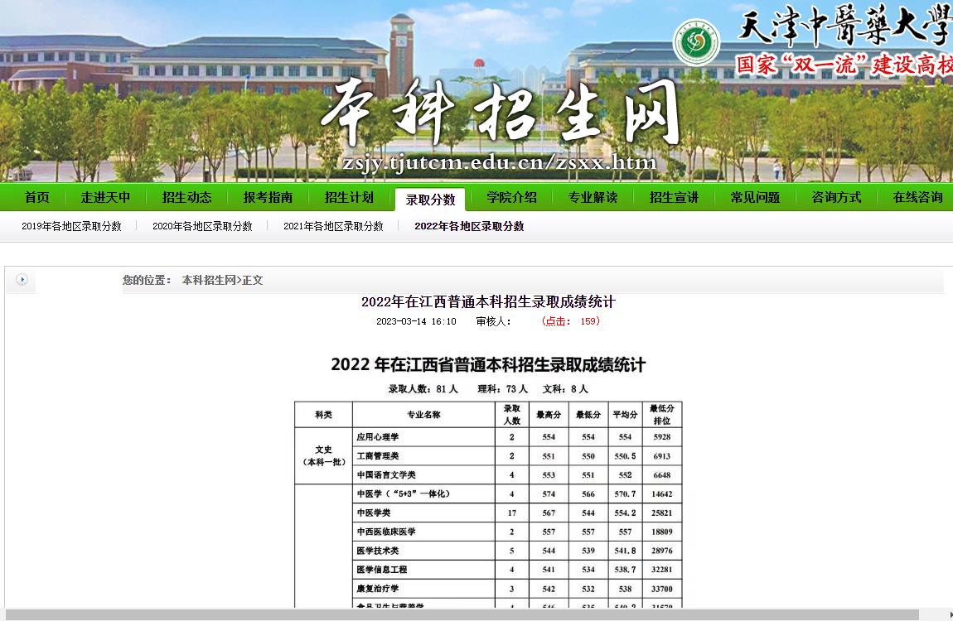Viewport: 953px width, 621px height.
Task: Open the 常见问题 menu item
Action: click(x=756, y=197)
